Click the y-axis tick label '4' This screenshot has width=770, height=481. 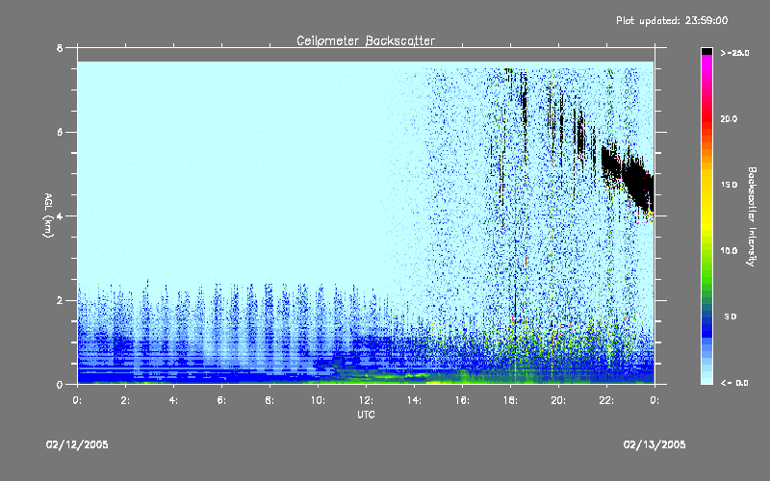60,216
